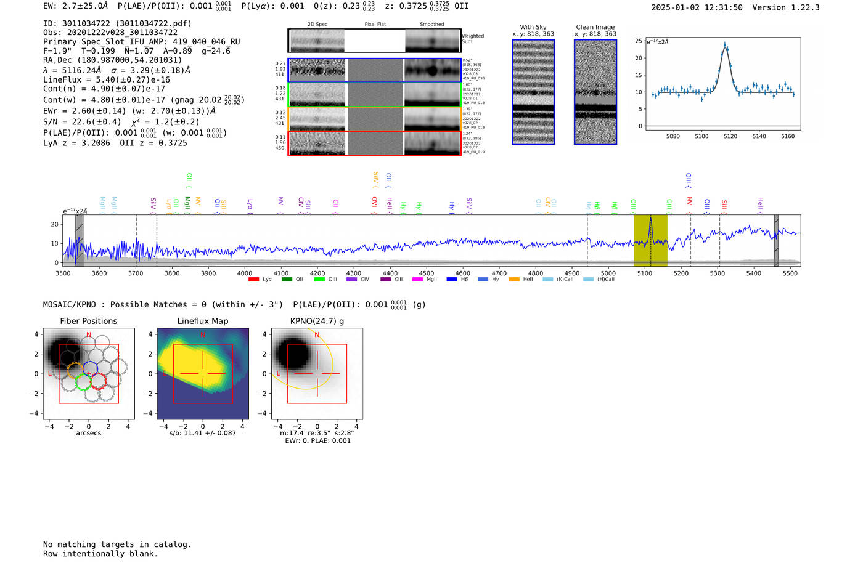Click the Cont(w) = 4.80 gmag line

144,99
